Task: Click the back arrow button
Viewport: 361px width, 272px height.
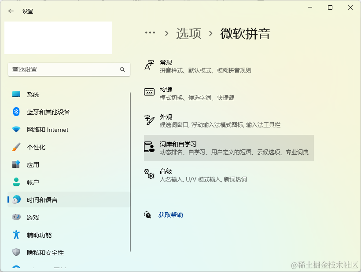Action: click(x=10, y=11)
